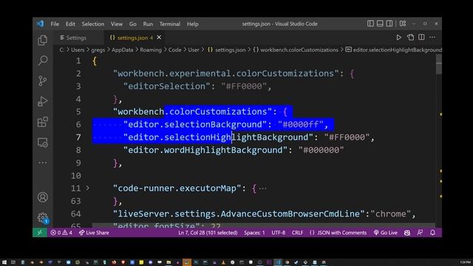Click the vertical scrollbar thumb in editor
This screenshot has height=266, width=473.
(438, 64)
